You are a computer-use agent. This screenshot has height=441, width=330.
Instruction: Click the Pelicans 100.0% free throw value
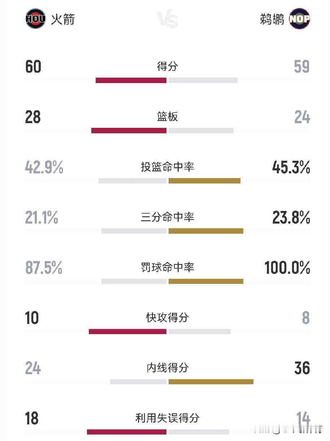(287, 268)
